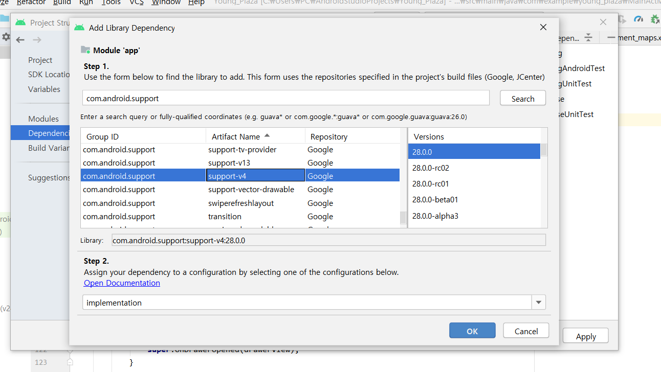Close the Add Library Dependency dialog
The height and width of the screenshot is (372, 661).
543,28
